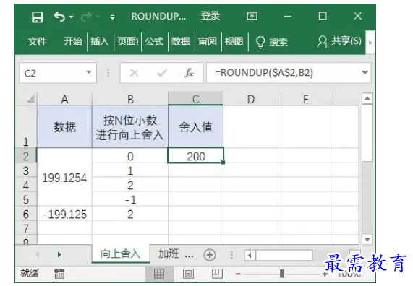Open the 视图 ribbon tab
This screenshot has height=286, width=413.
point(234,41)
